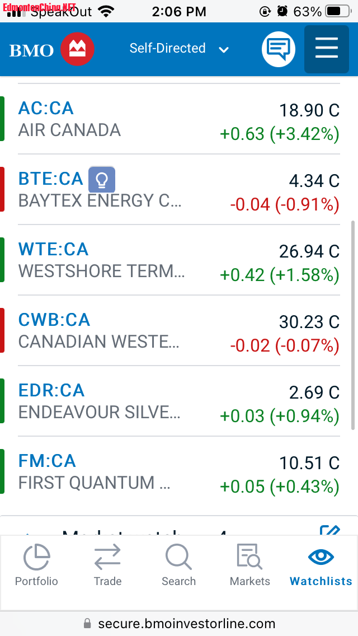
Task: Click the lightbulb icon beside BTE:CA
Action: [x=102, y=179]
